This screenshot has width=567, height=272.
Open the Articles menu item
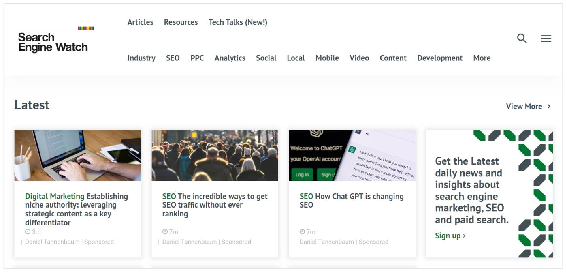tap(140, 22)
